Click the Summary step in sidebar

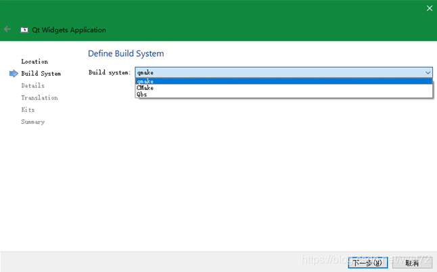click(33, 122)
